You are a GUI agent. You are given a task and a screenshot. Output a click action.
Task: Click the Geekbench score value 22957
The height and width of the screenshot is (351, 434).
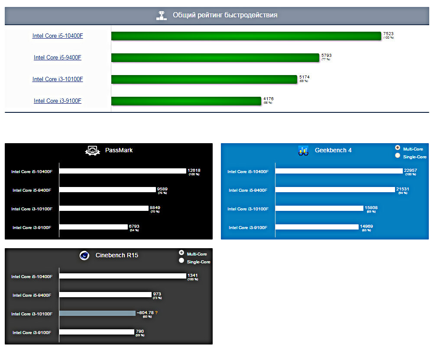pos(410,170)
